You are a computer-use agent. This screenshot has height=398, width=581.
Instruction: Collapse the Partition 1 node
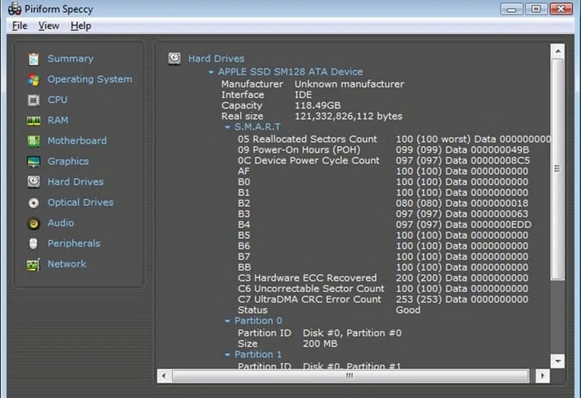pos(227,354)
